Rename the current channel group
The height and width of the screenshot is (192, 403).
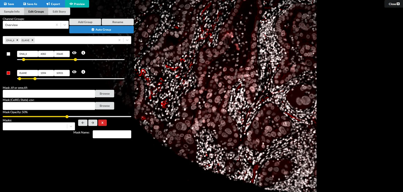coord(118,22)
